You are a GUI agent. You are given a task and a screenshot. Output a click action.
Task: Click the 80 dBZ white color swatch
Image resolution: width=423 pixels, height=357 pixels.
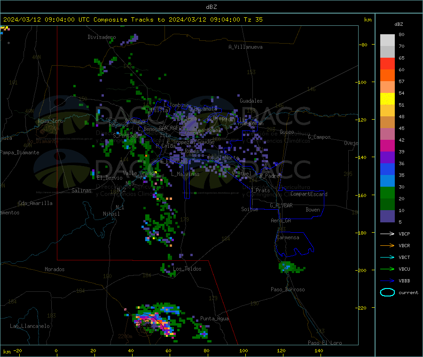[387, 40]
